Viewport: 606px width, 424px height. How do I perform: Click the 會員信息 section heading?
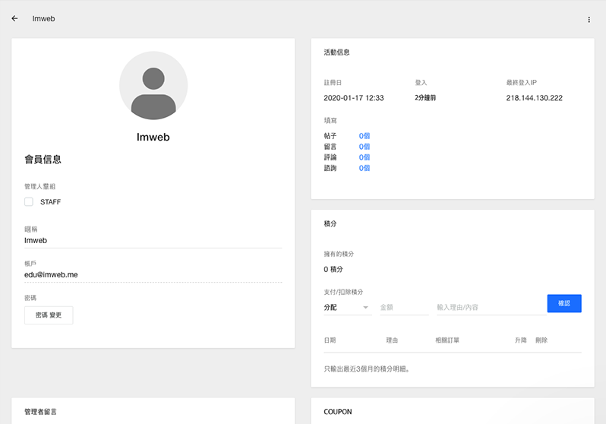point(43,159)
